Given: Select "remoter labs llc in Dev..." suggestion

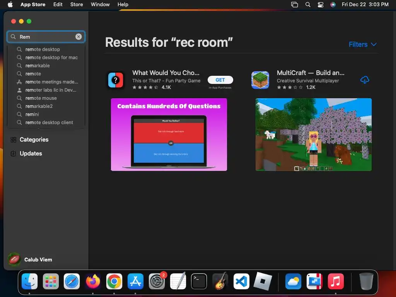Looking at the screenshot, I should point(46,90).
